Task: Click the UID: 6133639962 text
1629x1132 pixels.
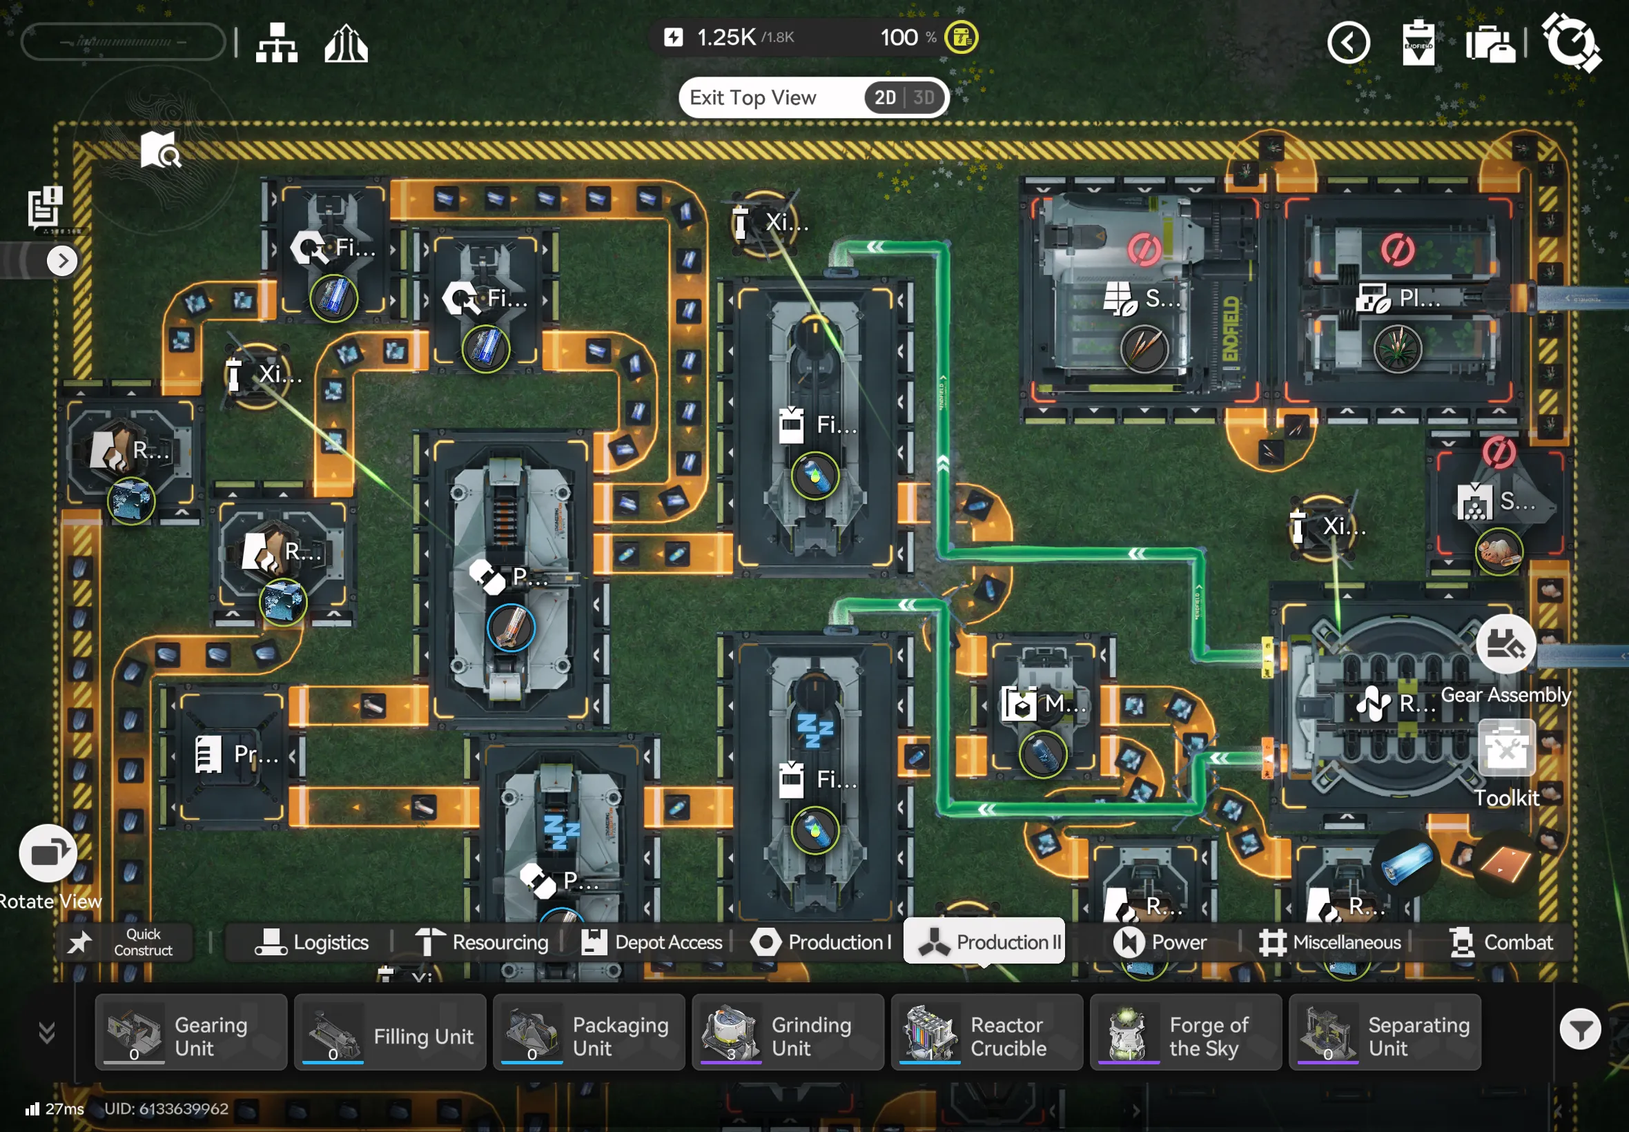Action: (x=166, y=1109)
